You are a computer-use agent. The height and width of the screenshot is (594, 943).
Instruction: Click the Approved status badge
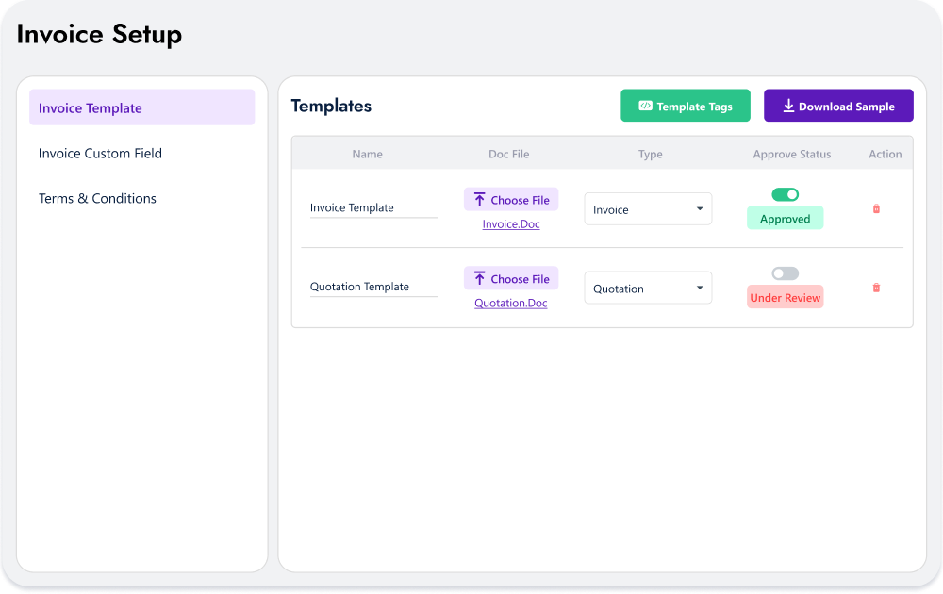point(785,218)
